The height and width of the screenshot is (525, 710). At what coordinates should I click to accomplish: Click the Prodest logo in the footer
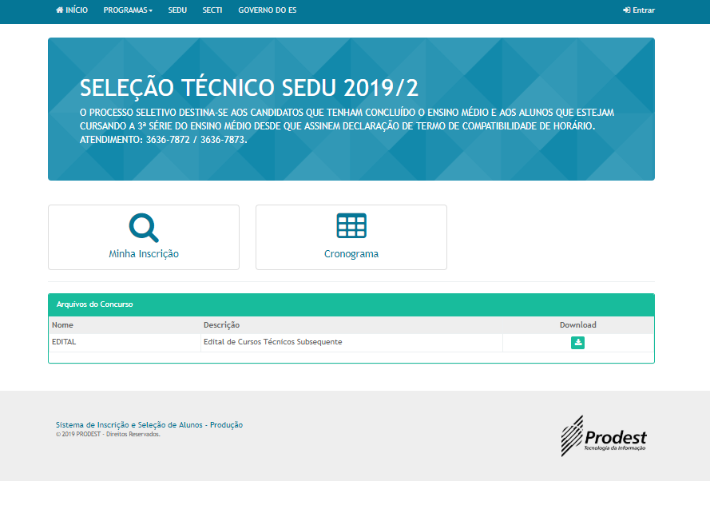tap(603, 436)
